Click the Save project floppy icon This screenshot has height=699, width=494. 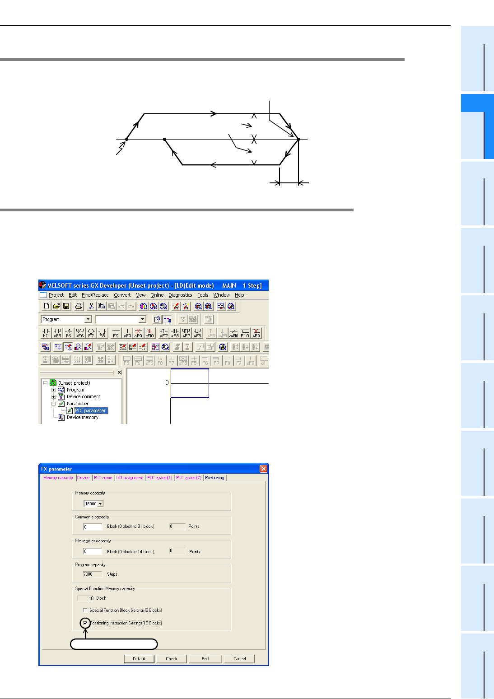tap(66, 306)
